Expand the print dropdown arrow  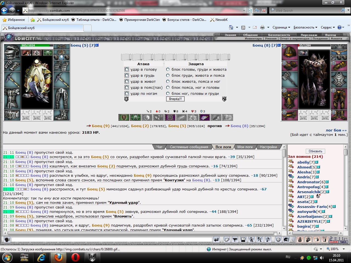click(268, 27)
